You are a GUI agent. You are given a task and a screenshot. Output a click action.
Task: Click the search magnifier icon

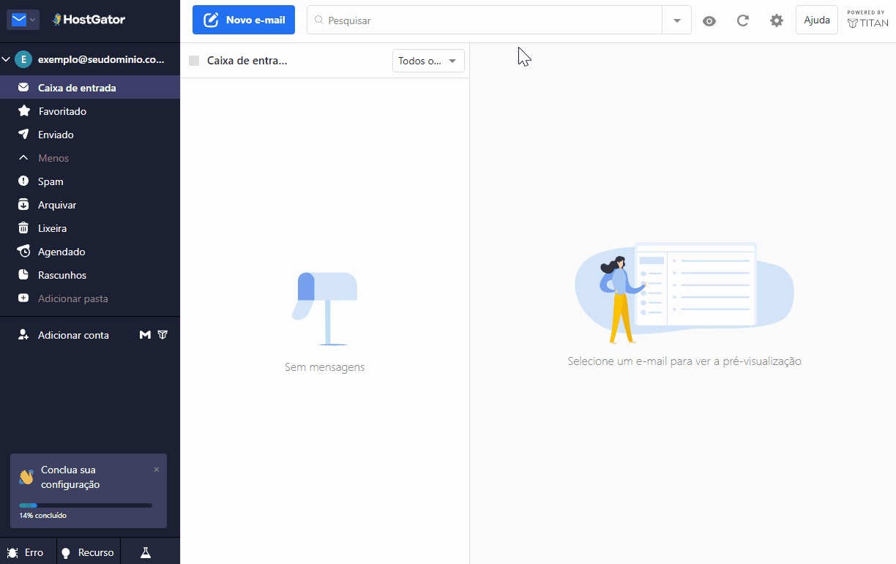tap(318, 20)
